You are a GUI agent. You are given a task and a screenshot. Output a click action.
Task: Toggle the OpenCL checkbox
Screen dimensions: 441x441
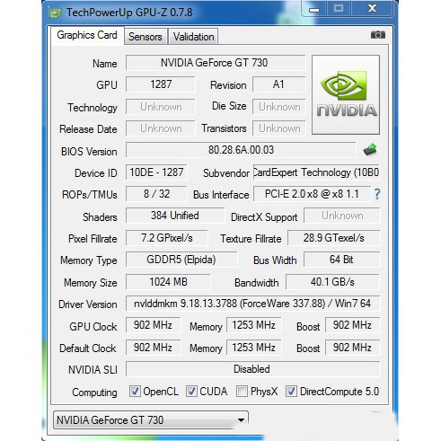135,392
